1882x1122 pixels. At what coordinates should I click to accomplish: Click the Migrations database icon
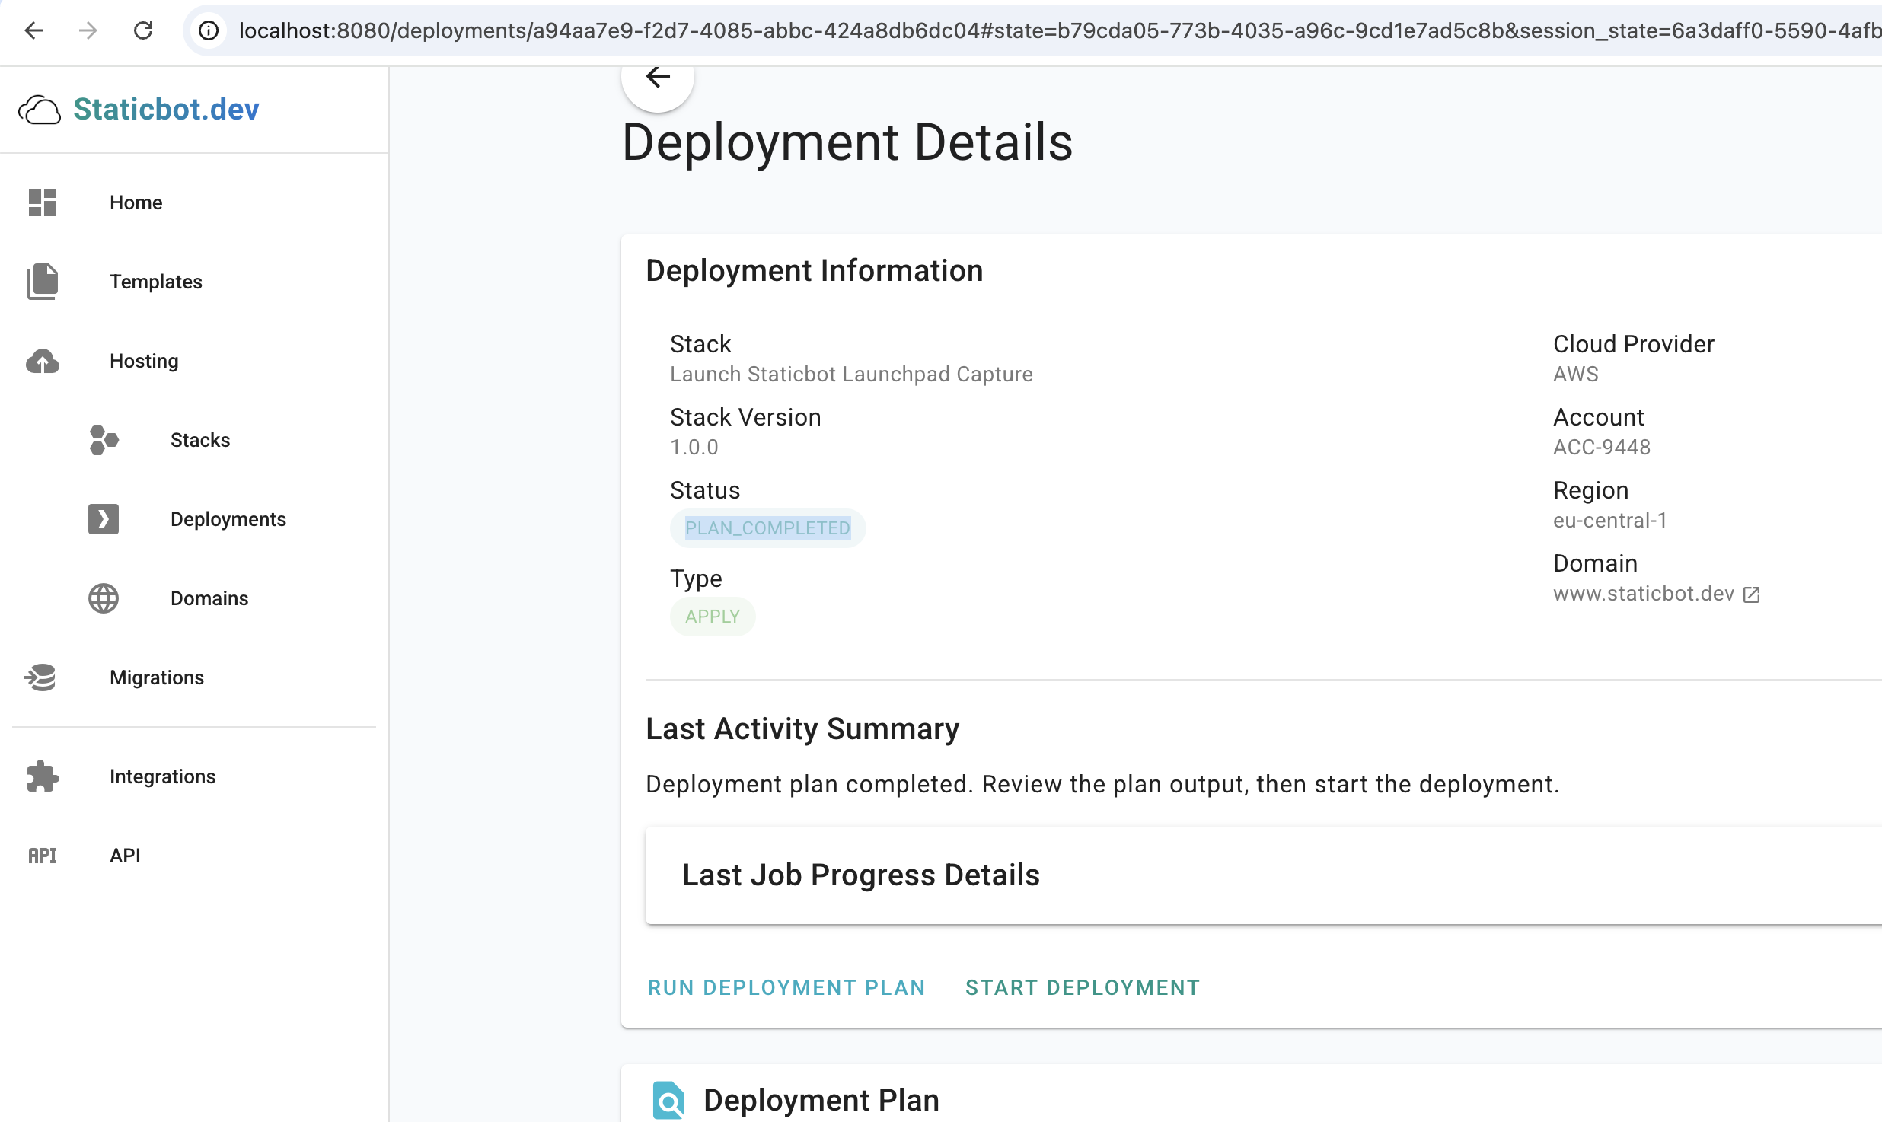point(41,677)
